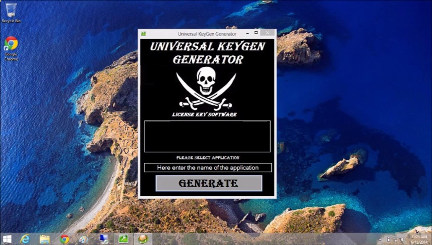Click the GENERATE button

click(209, 183)
